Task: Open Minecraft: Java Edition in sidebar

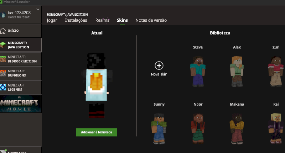Action: click(21, 45)
